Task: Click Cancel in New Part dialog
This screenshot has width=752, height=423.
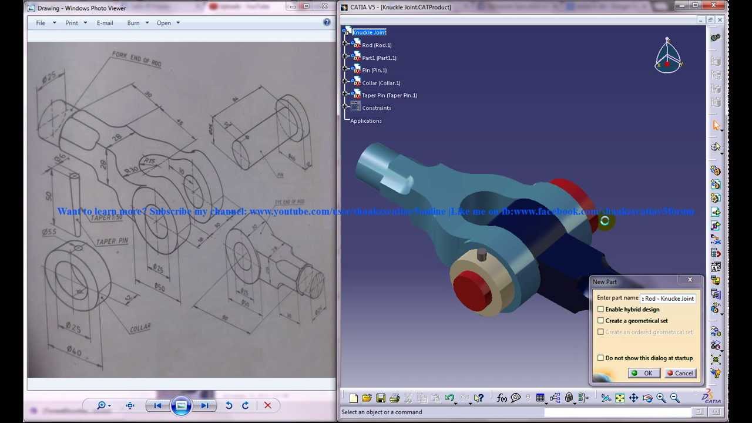Action: 680,373
